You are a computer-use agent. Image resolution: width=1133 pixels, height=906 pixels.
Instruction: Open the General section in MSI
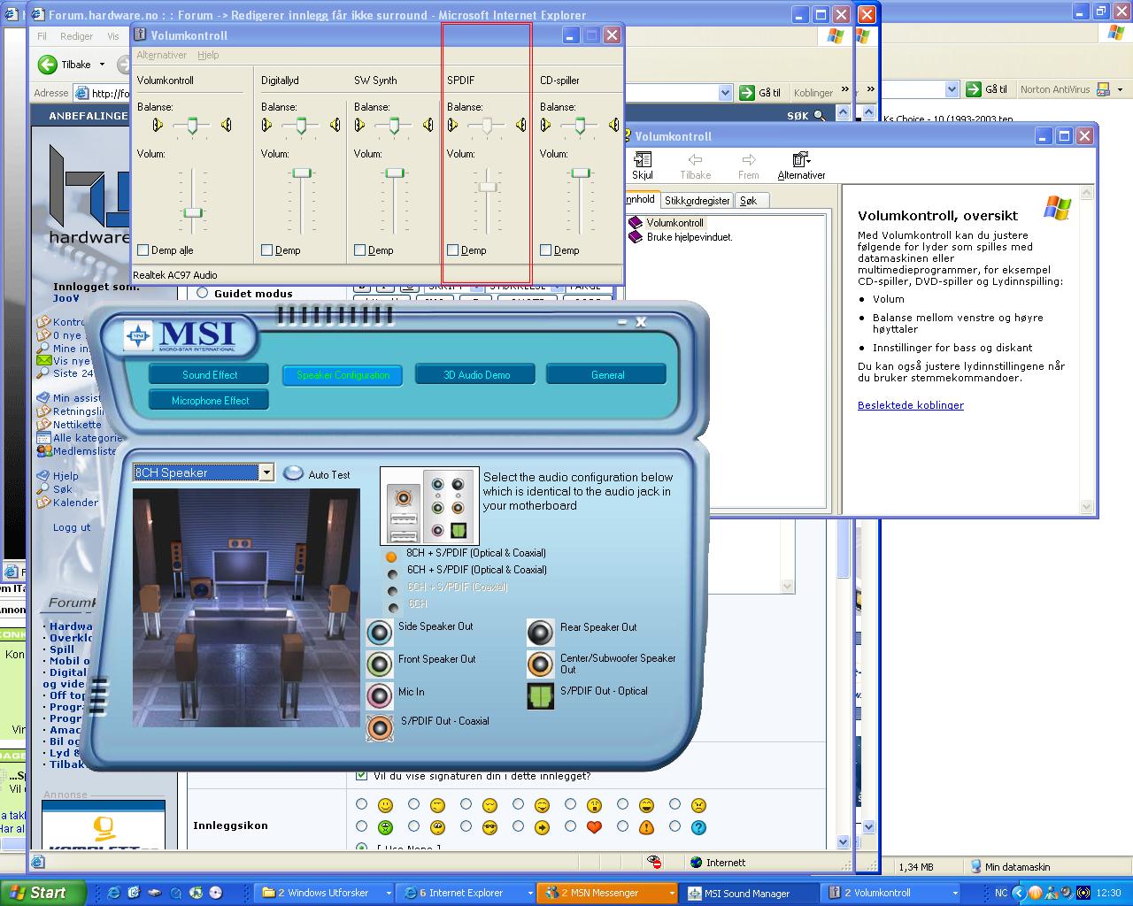607,375
